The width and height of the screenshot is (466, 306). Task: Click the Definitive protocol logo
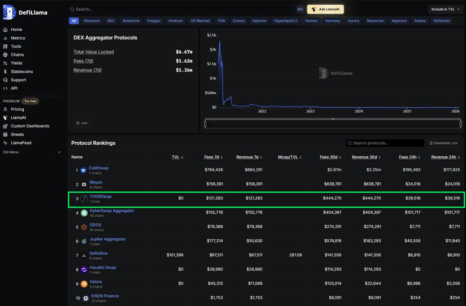coord(83,255)
